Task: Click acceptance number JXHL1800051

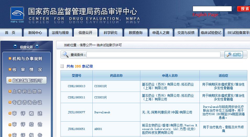Action: pyautogui.click(x=76, y=129)
